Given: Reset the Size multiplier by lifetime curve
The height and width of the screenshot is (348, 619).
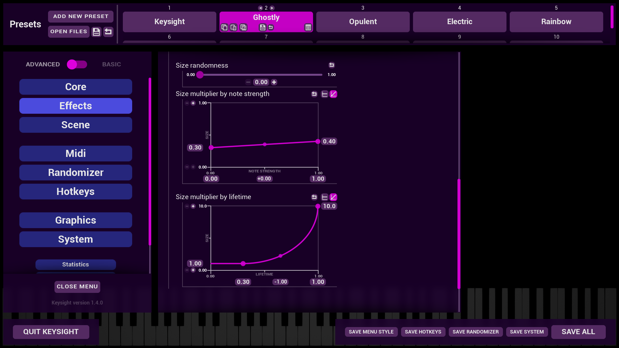Looking at the screenshot, I should pos(314,197).
